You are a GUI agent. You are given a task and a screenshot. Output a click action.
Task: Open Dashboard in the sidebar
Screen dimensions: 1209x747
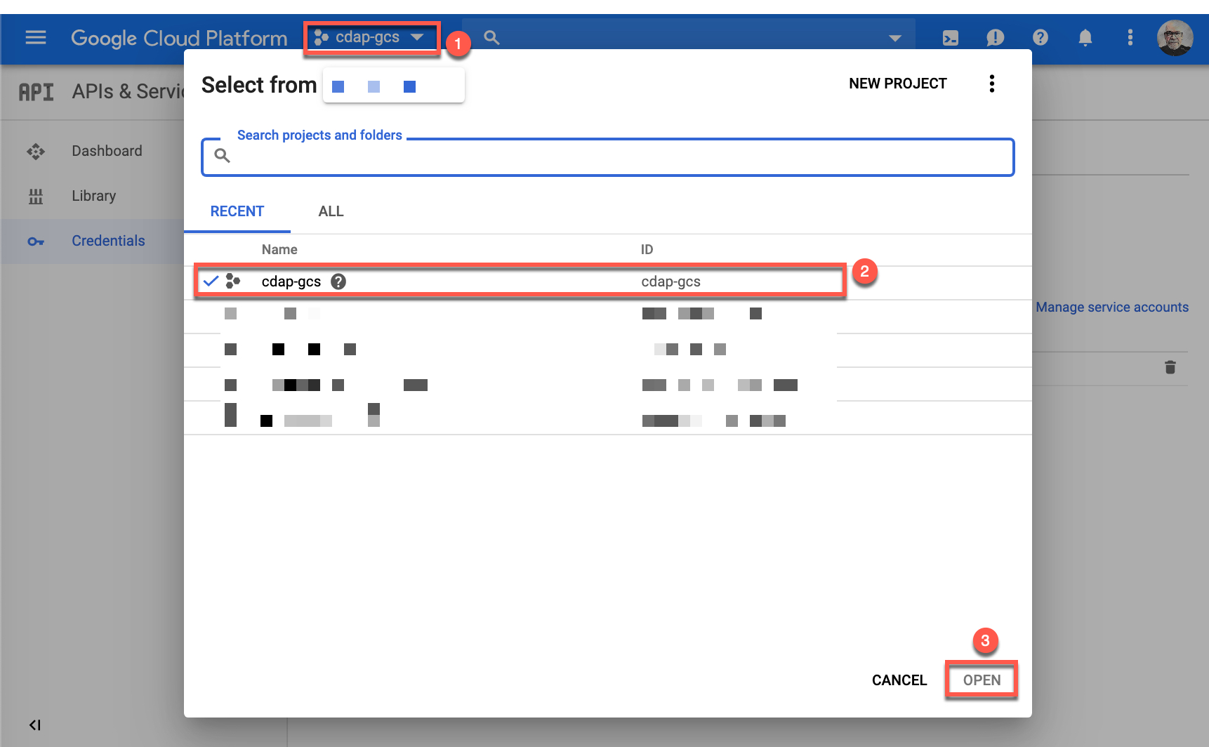click(107, 150)
